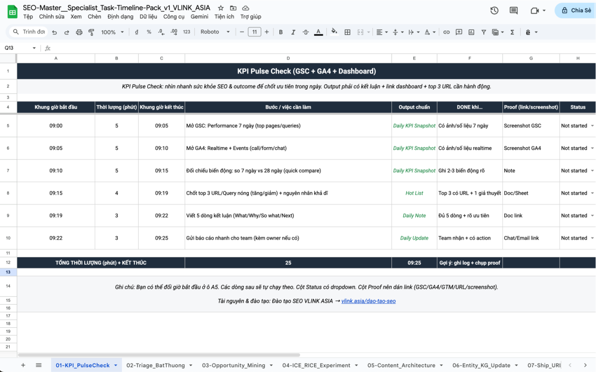Open Status dropdown for 09:22 row
This screenshot has width=596, height=372.
592,238
